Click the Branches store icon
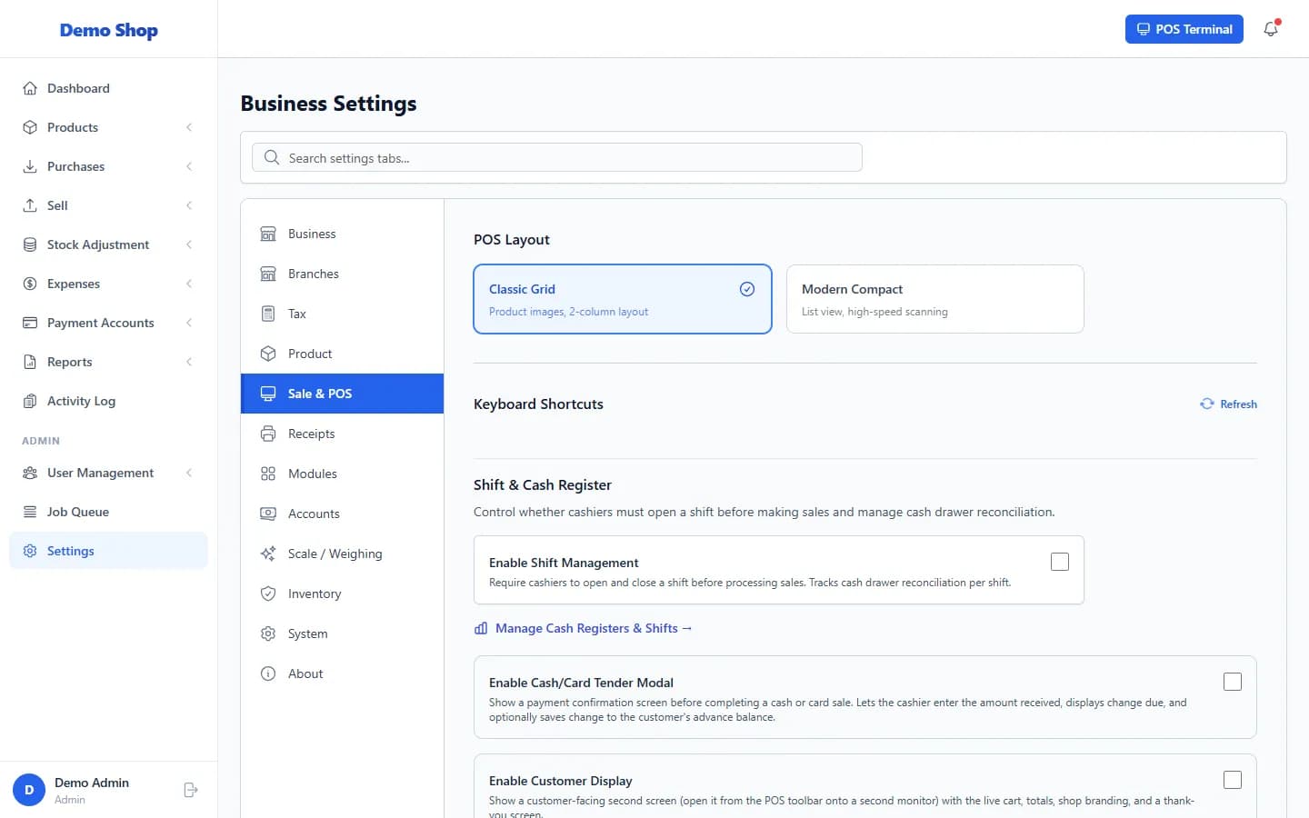This screenshot has height=818, width=1309. point(268,274)
